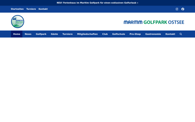Image resolution: width=195 pixels, height=122 pixels.
Task: Open Startzeiten in the top bar
Action: tap(17, 9)
